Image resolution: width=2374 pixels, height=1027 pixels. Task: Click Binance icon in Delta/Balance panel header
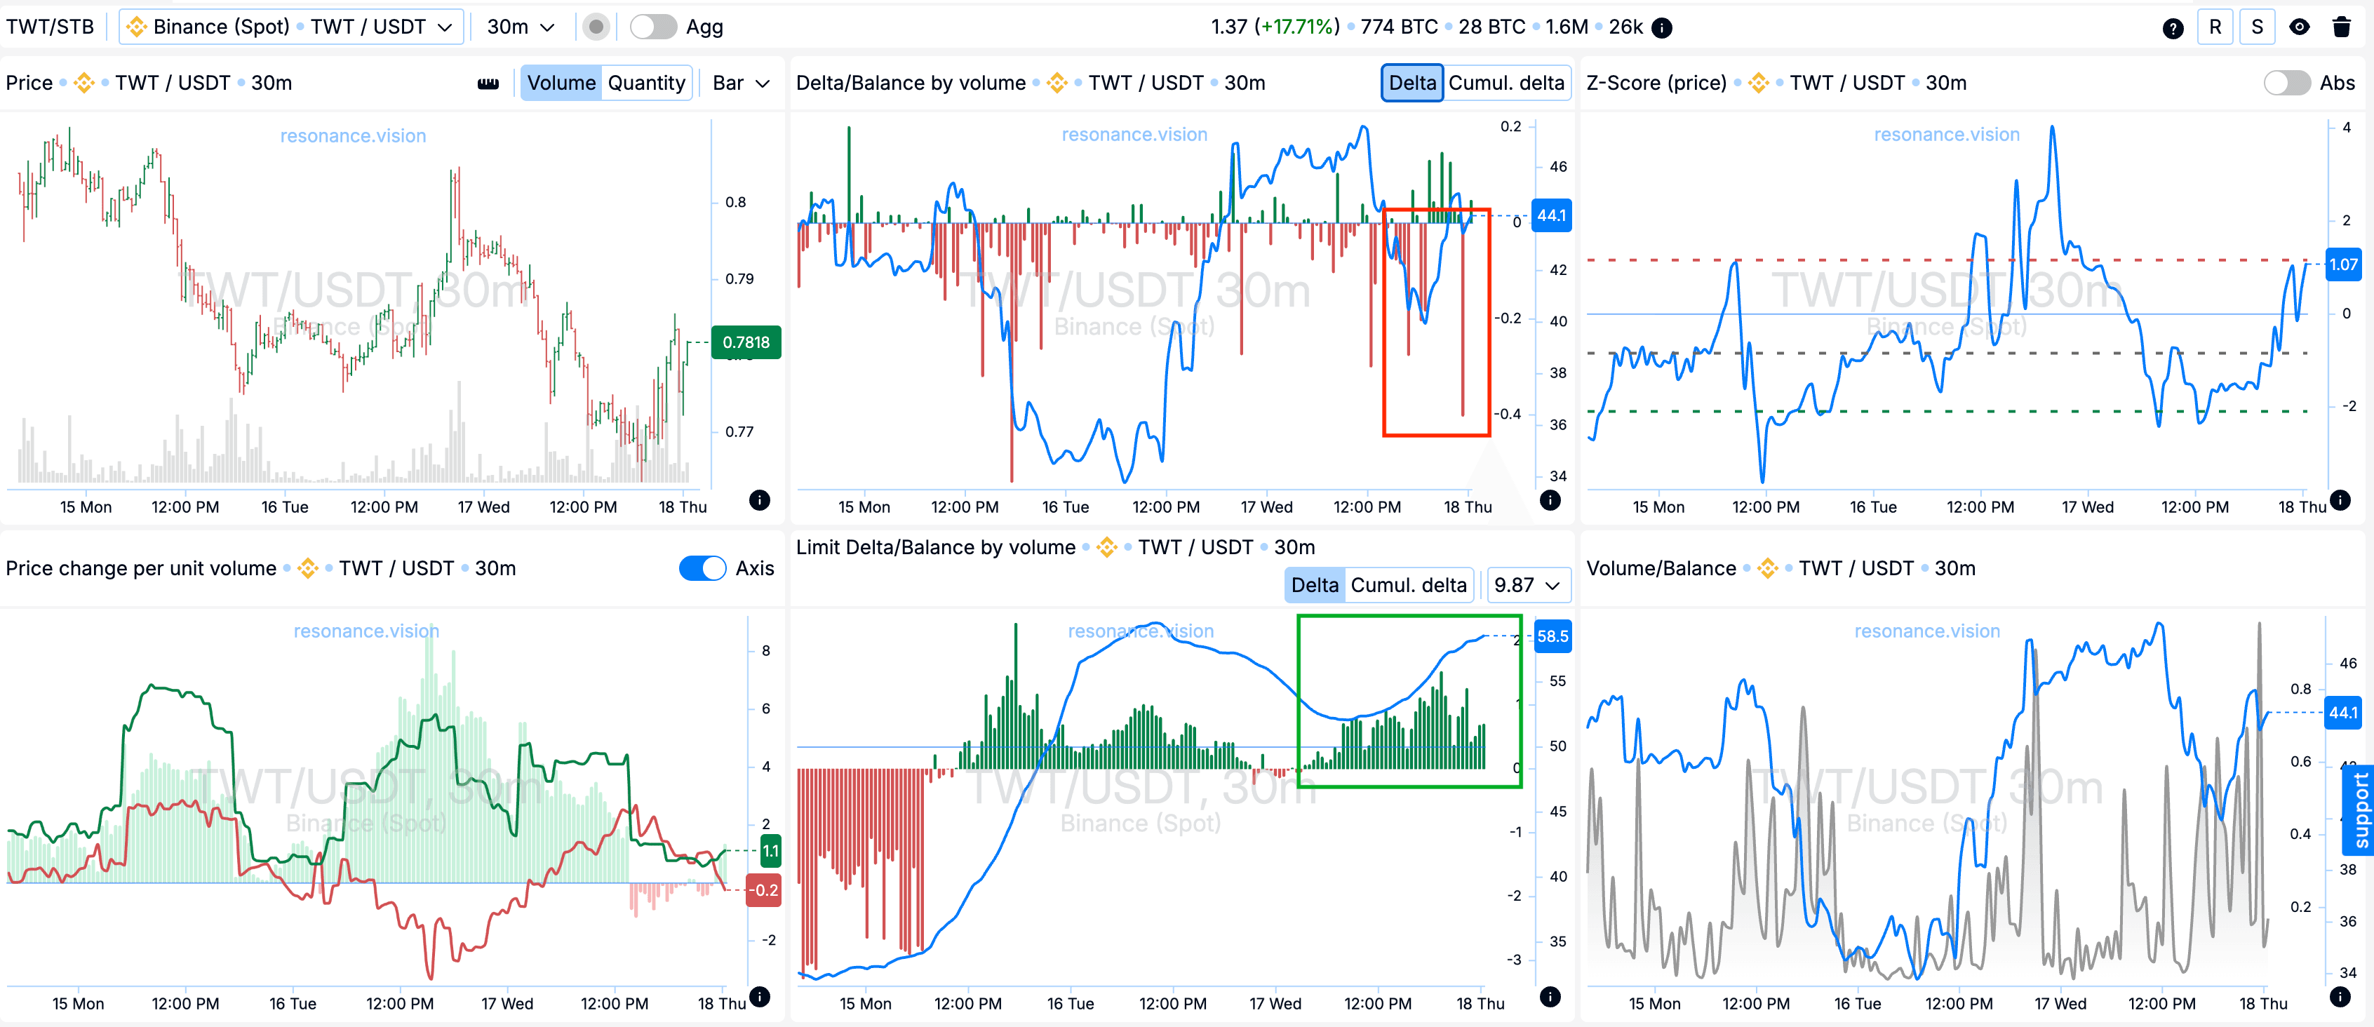[1057, 83]
